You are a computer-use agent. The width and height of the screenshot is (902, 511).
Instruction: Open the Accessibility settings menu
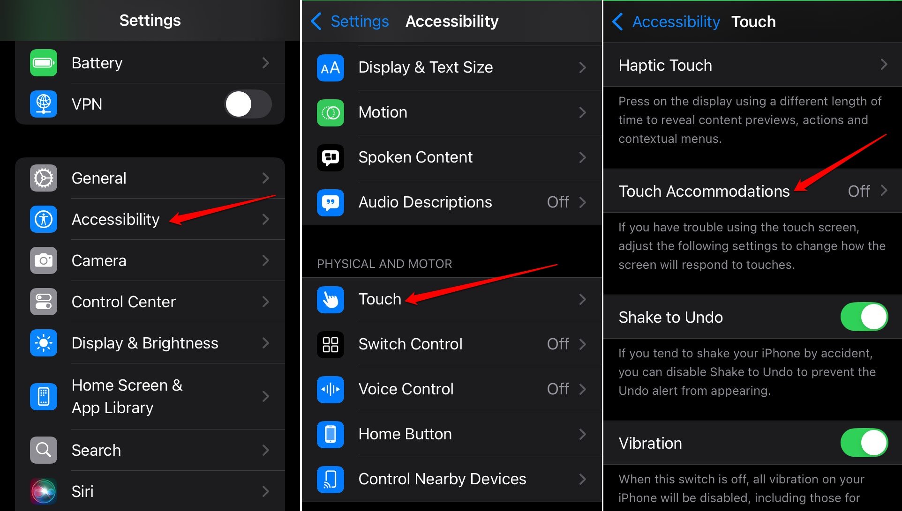(115, 220)
